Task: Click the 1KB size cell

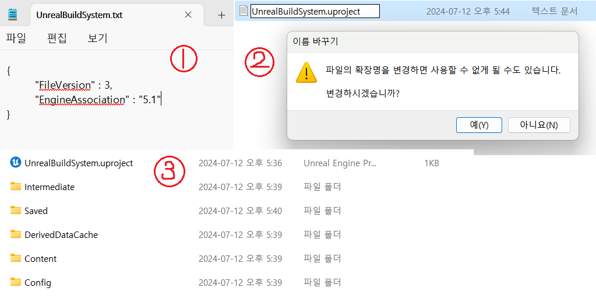Action: (432, 163)
